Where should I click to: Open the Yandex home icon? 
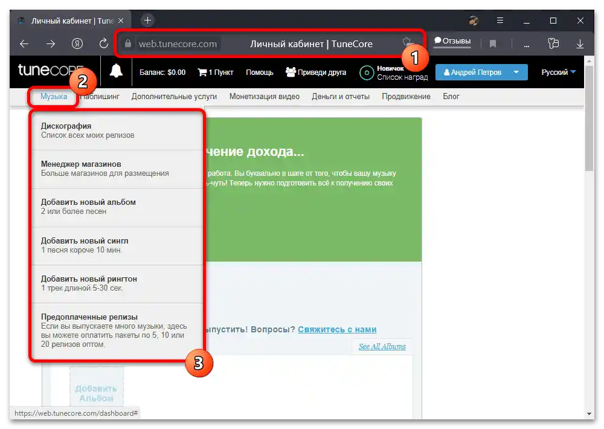[x=77, y=44]
